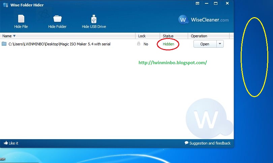273x163 pixels.
Task: Click the Hide Folder icon
Action: 57,19
